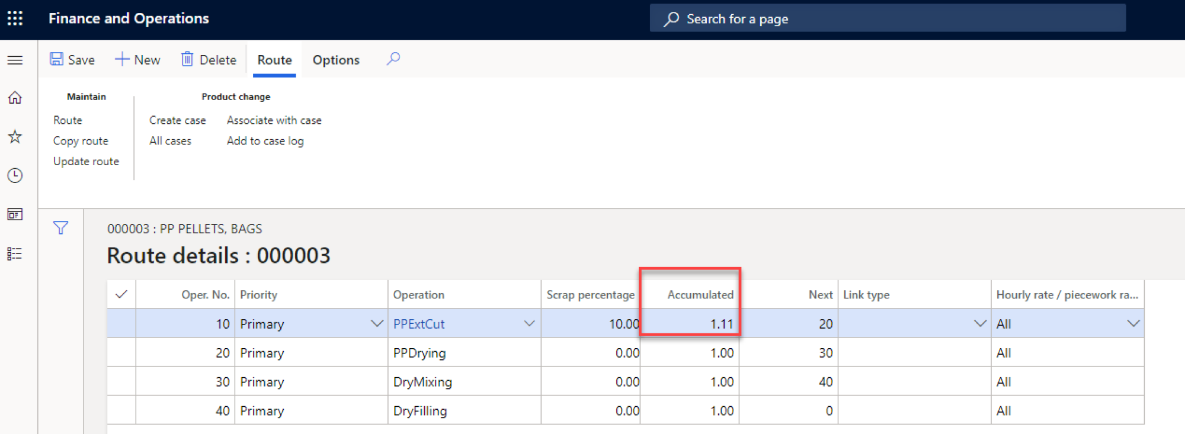Screen dimensions: 1185x434
Task: Click Create case under Product change
Action: tap(177, 120)
